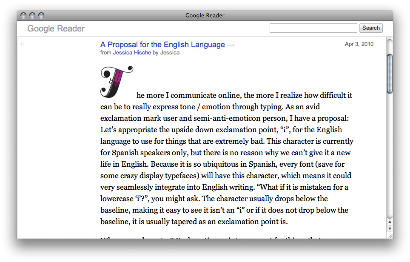
Task: Click the arrow icon beside the article title
Action: coord(231,45)
